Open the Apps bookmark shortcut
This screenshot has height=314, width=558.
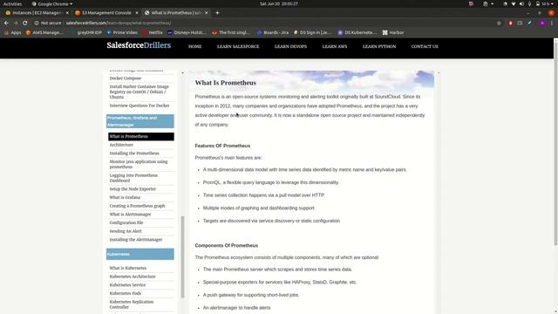point(12,32)
